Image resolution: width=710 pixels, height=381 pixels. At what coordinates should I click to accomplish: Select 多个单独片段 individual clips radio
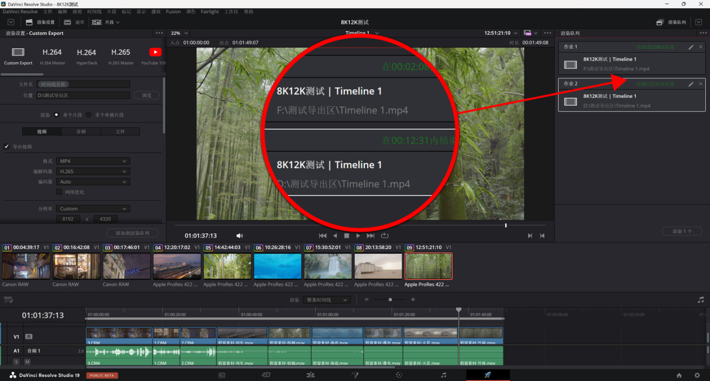(89, 115)
